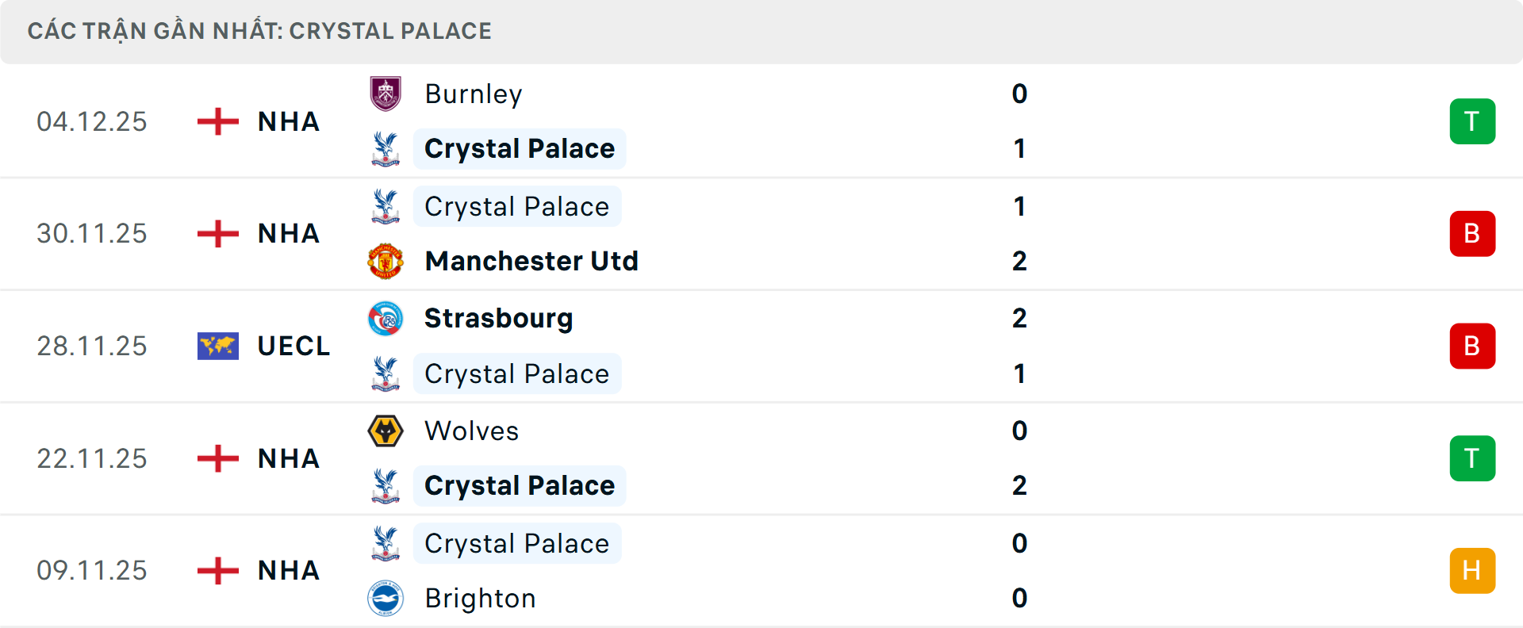Click the green T badge beside the Wolves match
The width and height of the screenshot is (1523, 628).
click(x=1473, y=458)
